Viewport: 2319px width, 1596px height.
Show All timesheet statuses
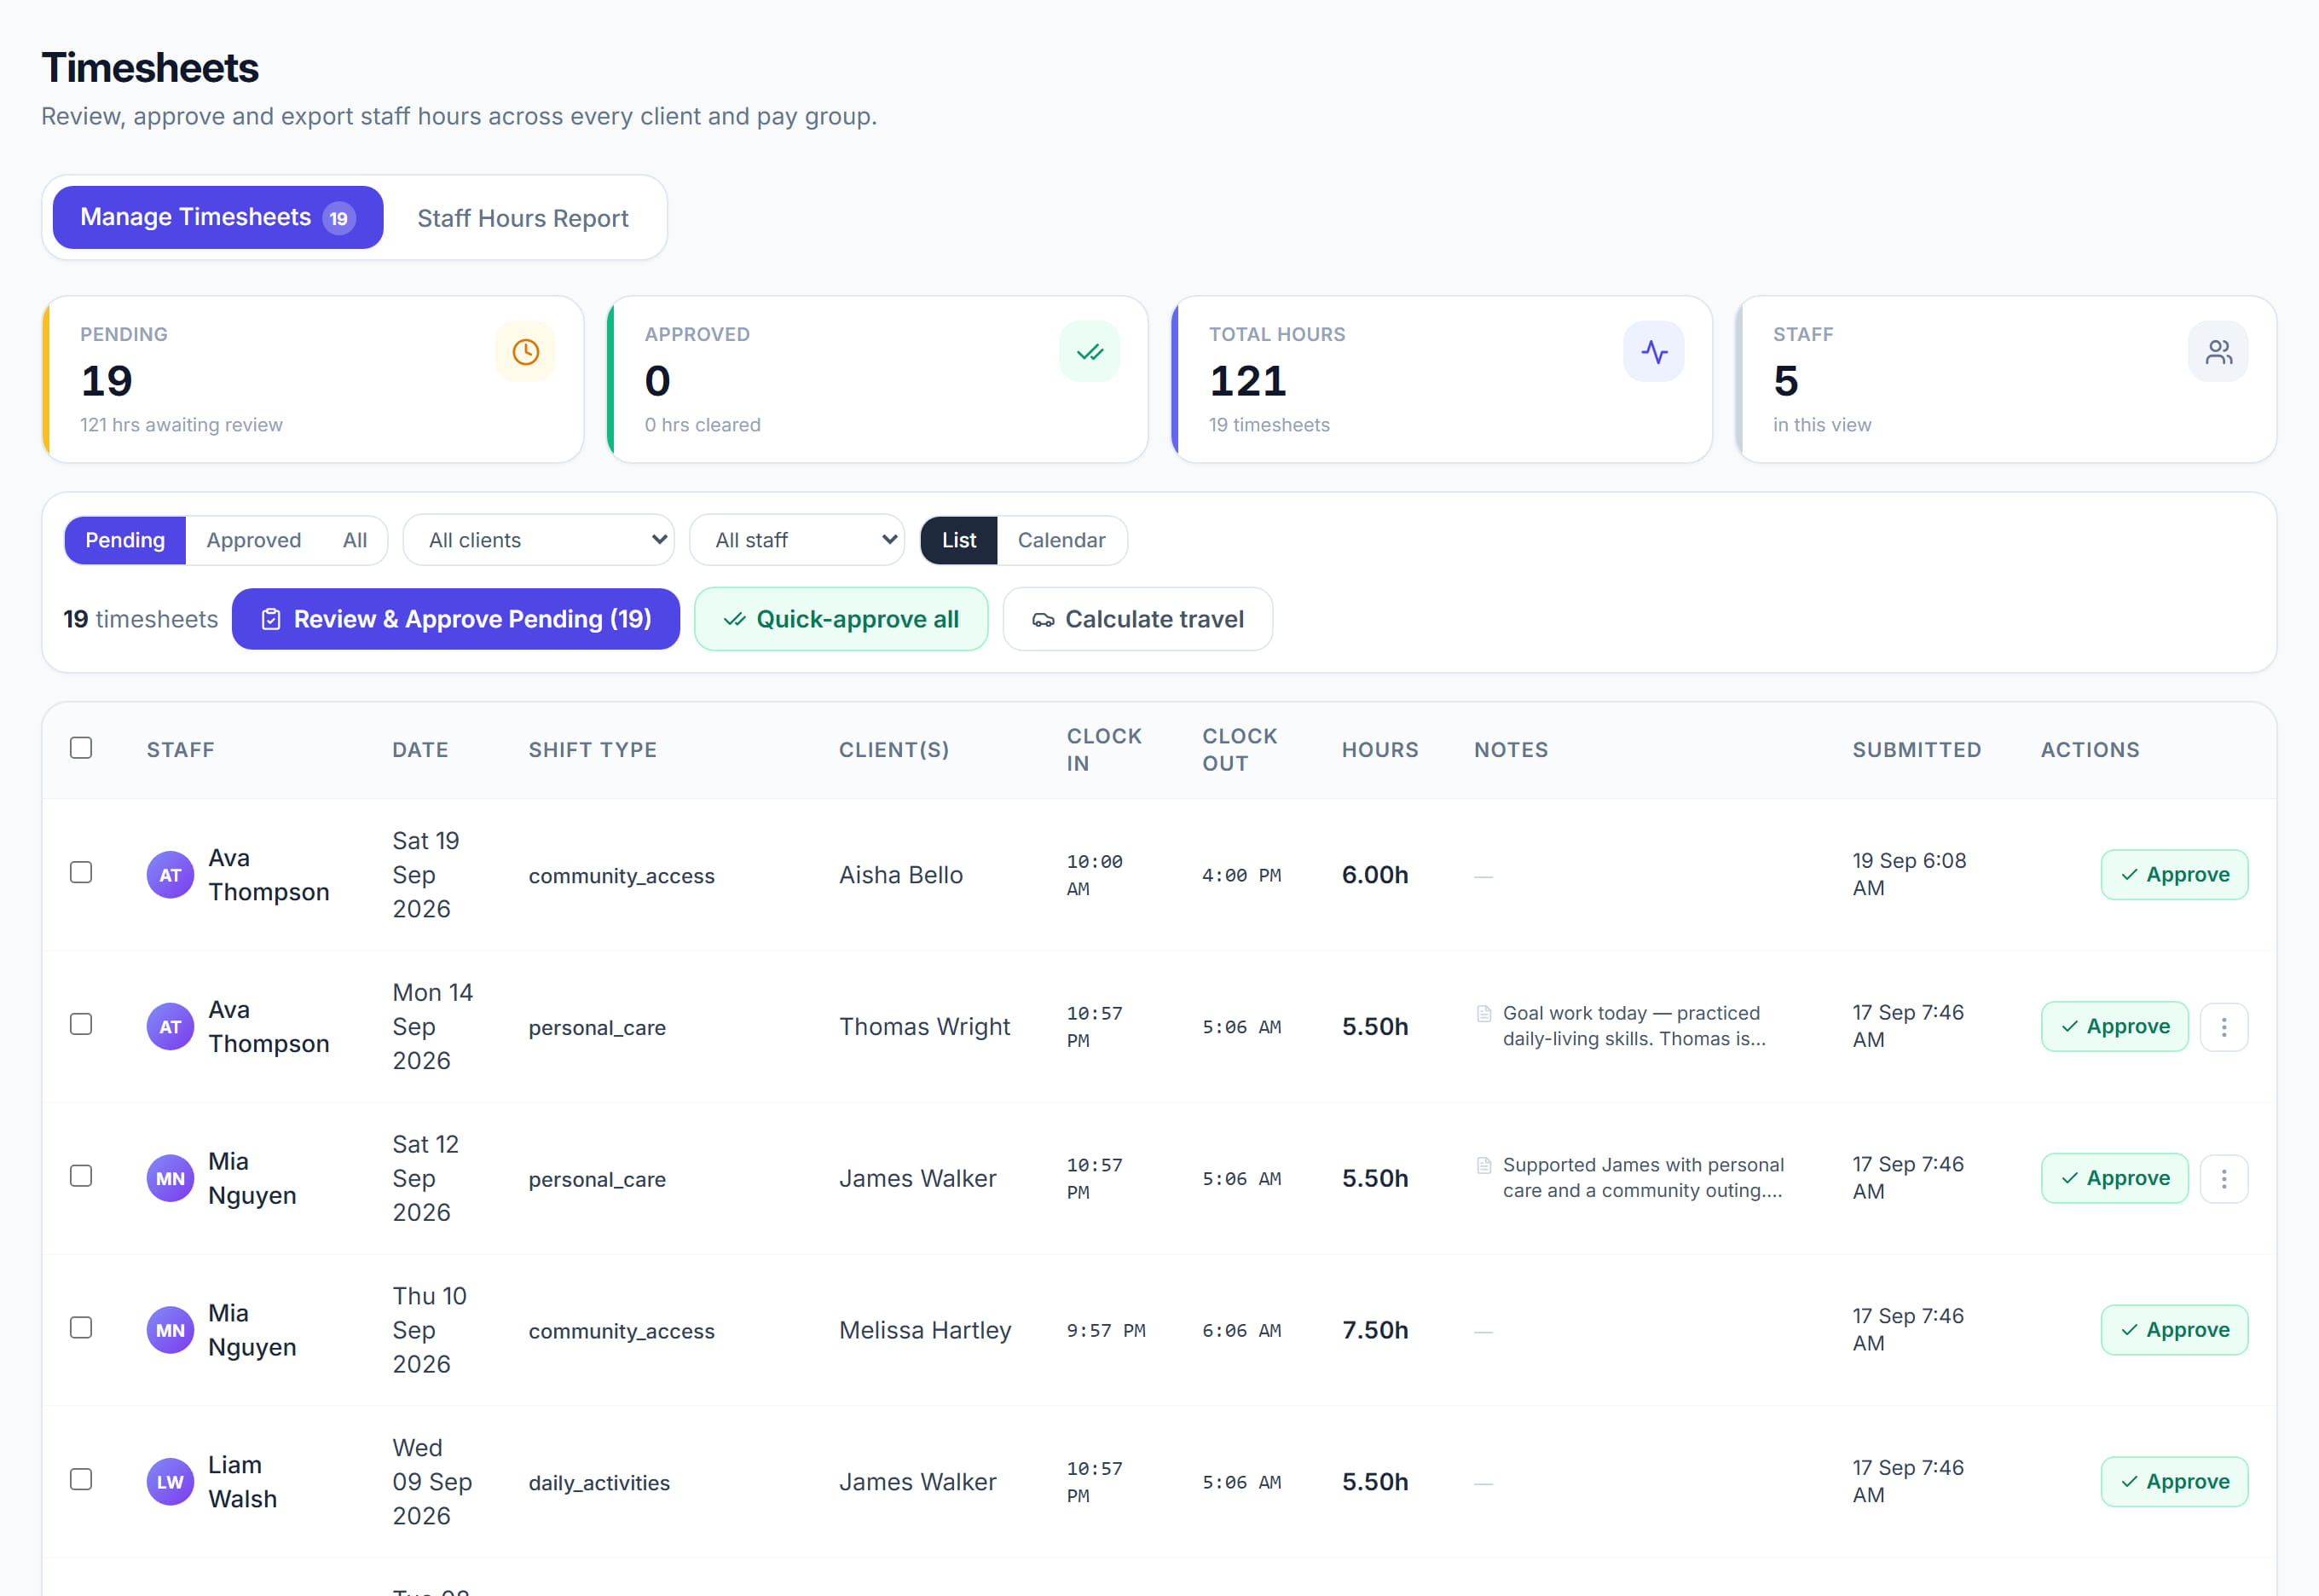point(355,540)
